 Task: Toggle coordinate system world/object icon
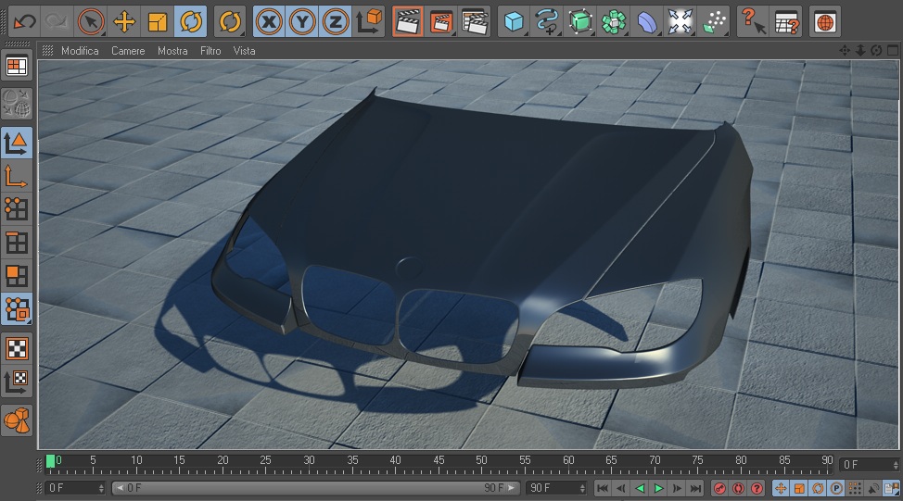tap(369, 22)
